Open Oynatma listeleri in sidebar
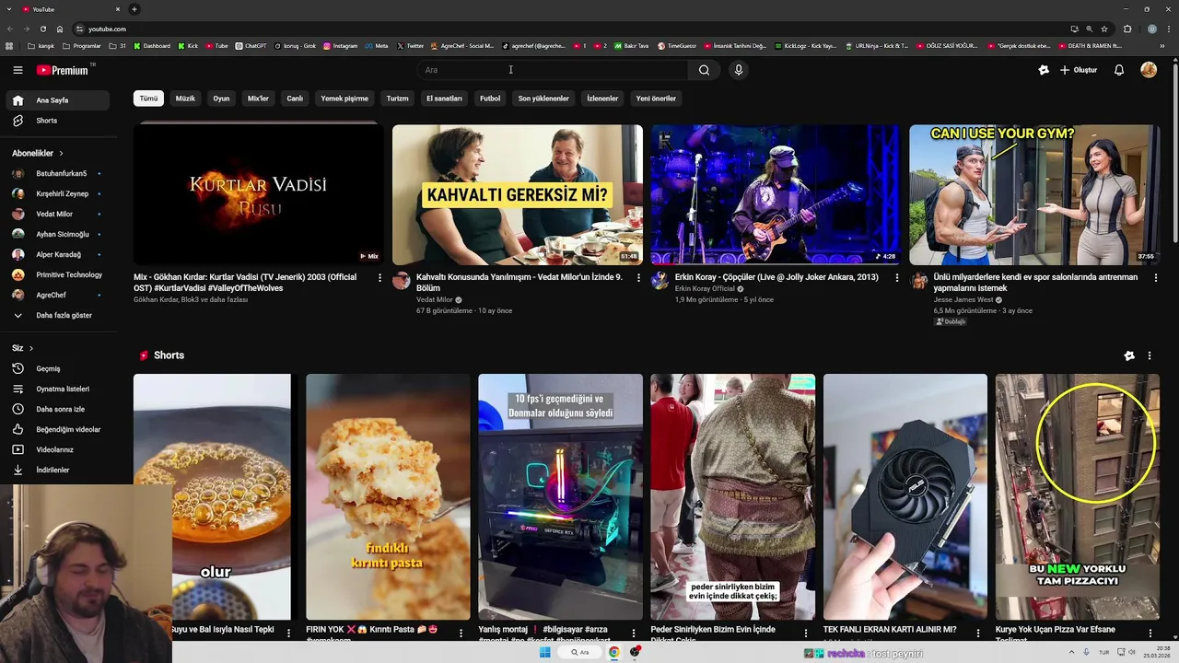Screen dimensions: 1179x663 [x=57, y=389]
